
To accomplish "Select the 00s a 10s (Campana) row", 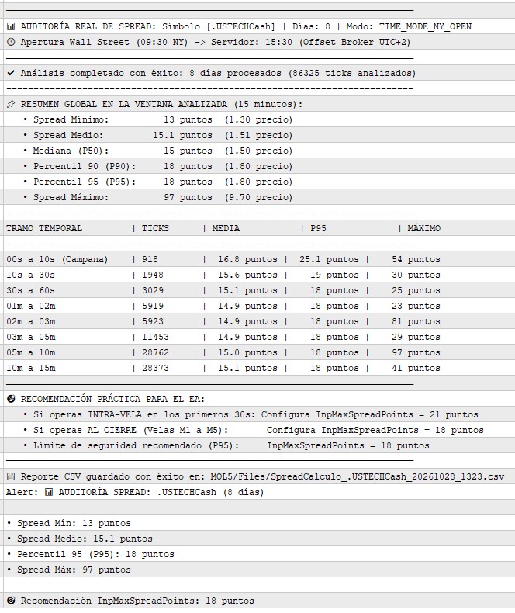I will [x=260, y=259].
